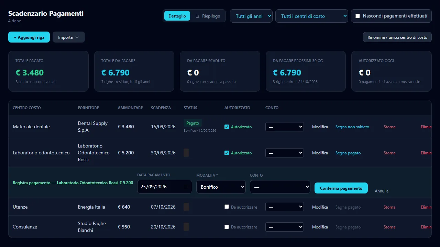Open the Conto dropdown in payment registration form
440x247 pixels.
click(280, 187)
